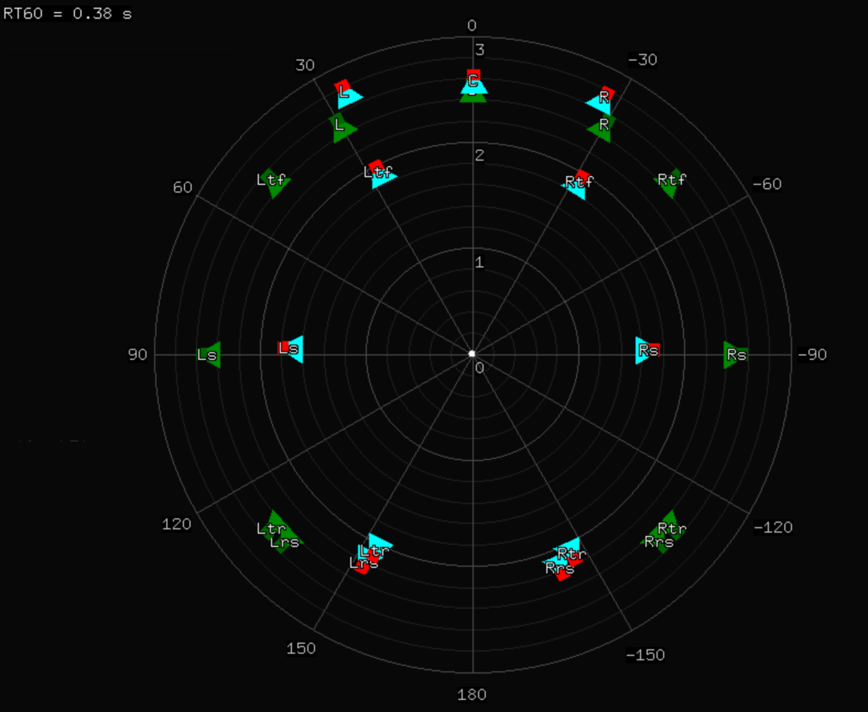
Task: Select the 120 degree angle label
Action: click(177, 524)
